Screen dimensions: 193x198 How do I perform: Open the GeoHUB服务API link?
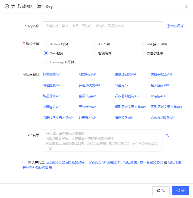pyautogui.click(x=163, y=118)
